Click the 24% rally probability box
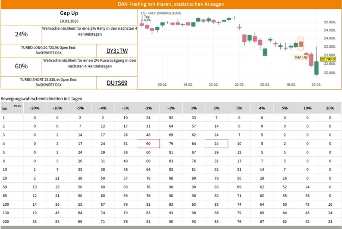 click(x=21, y=34)
